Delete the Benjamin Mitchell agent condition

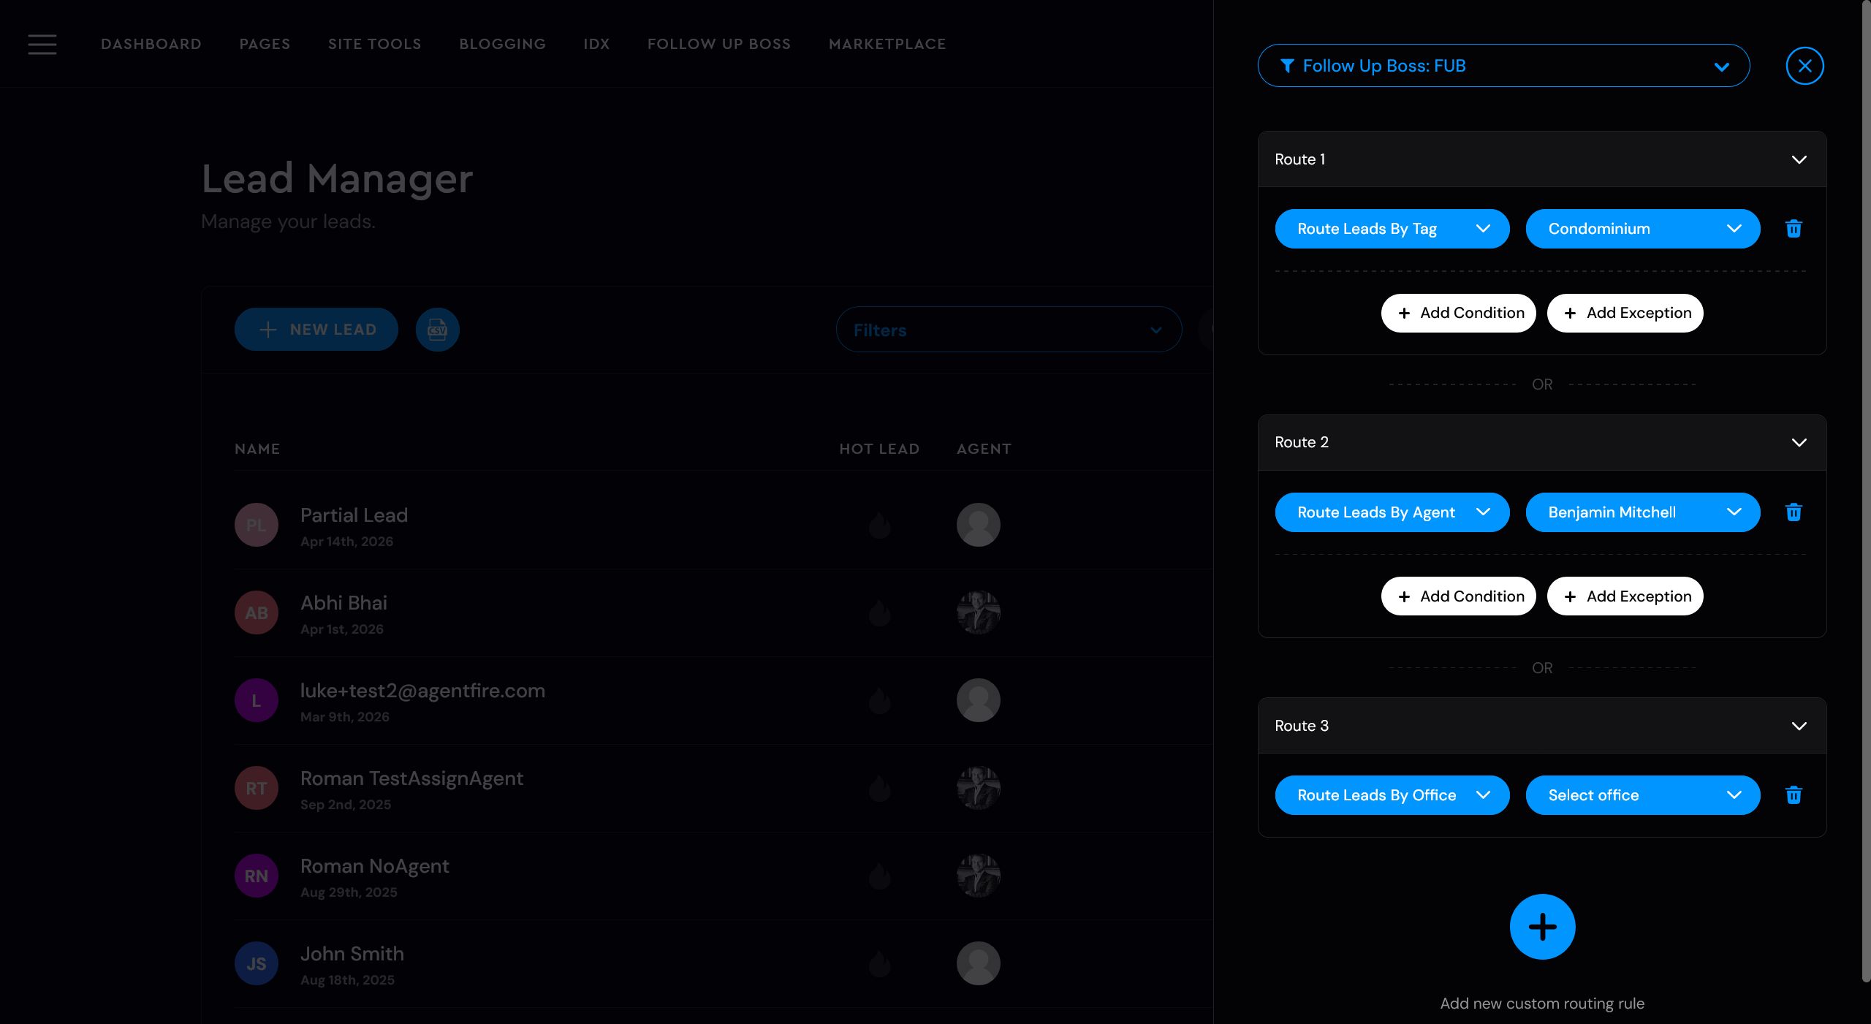coord(1793,512)
